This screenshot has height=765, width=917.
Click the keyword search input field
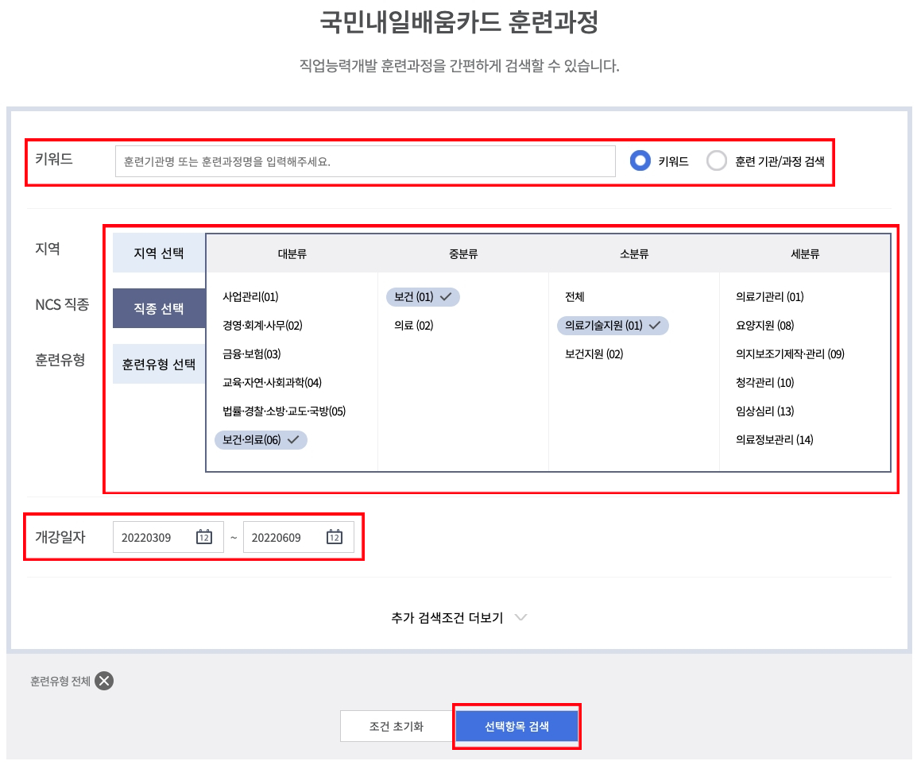[364, 160]
